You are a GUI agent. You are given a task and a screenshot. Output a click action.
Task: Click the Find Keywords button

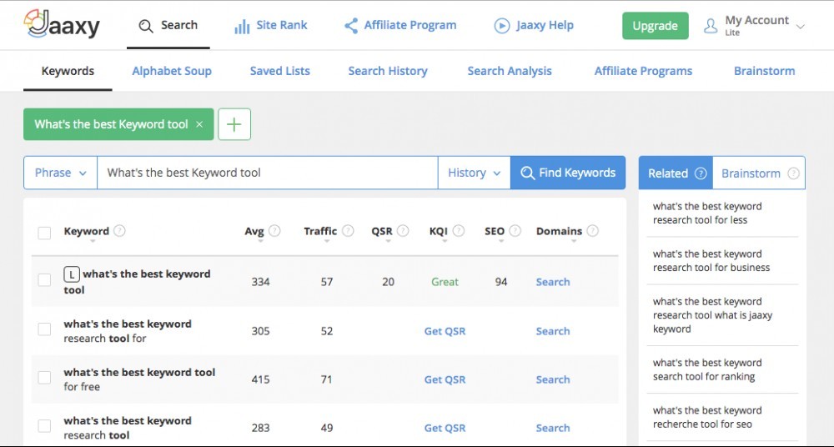click(568, 173)
